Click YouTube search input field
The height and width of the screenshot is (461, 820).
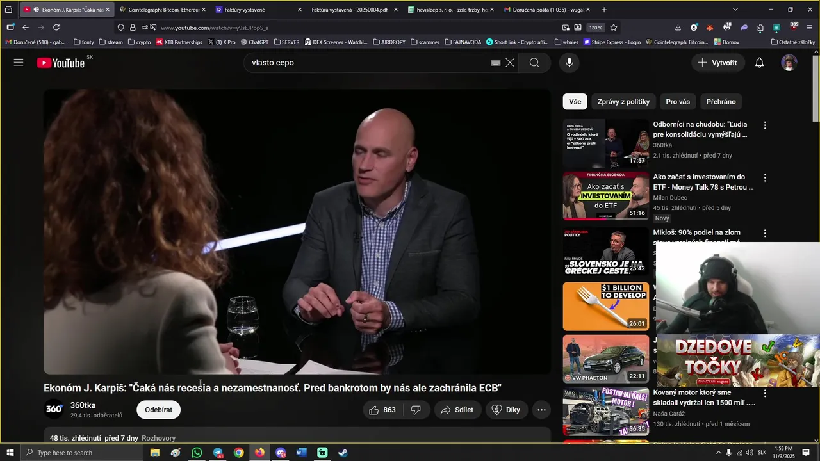[368, 63]
